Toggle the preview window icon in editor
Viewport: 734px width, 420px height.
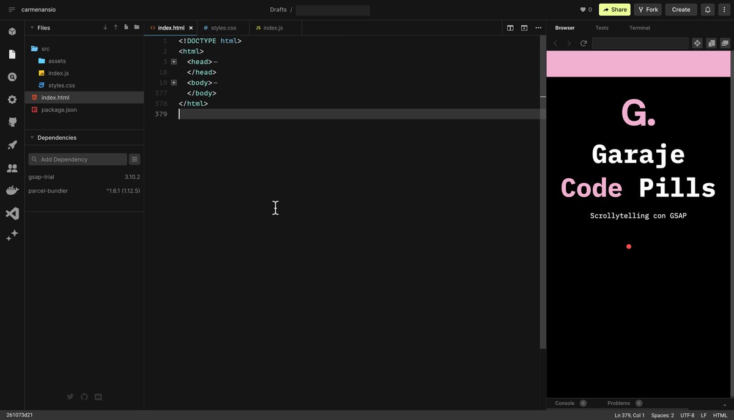point(524,27)
